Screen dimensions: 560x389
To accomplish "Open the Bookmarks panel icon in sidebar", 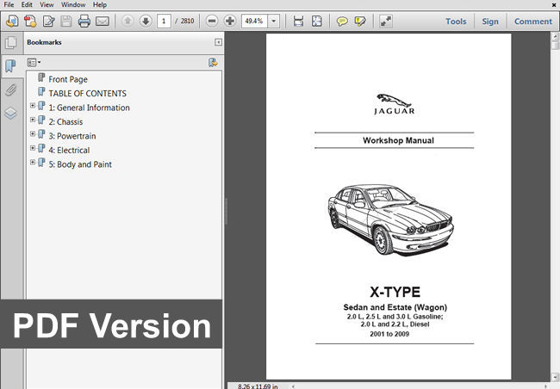I will click(10, 66).
